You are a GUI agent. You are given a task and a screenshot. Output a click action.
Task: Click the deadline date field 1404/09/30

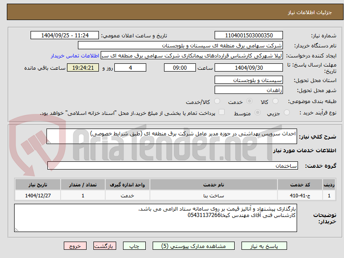click(249, 67)
